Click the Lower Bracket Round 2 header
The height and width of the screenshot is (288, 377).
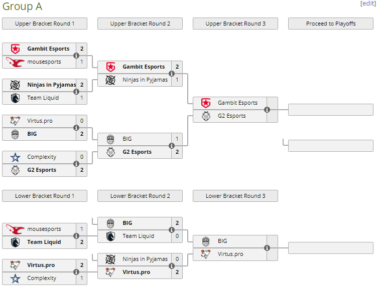pyautogui.click(x=140, y=196)
